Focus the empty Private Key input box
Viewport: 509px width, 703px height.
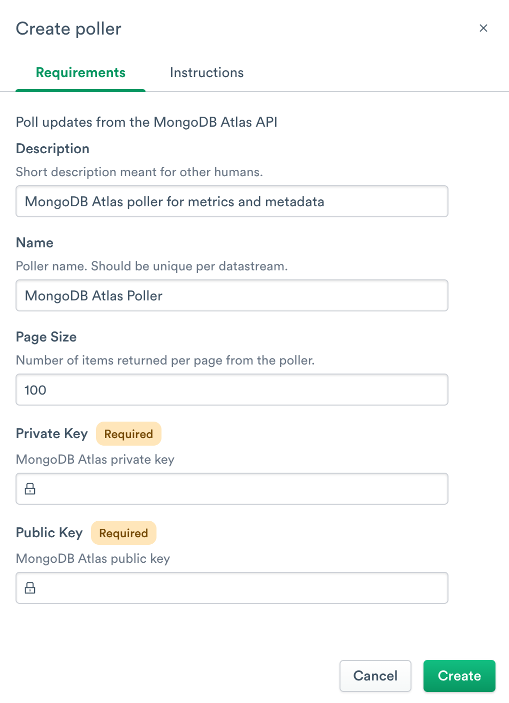pyautogui.click(x=240, y=489)
